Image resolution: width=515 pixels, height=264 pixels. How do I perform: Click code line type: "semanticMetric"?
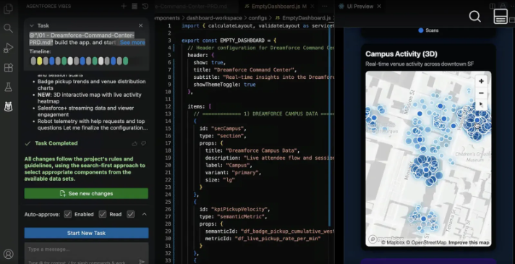233,216
